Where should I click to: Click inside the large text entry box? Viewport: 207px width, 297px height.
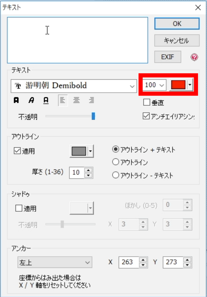tap(78, 40)
